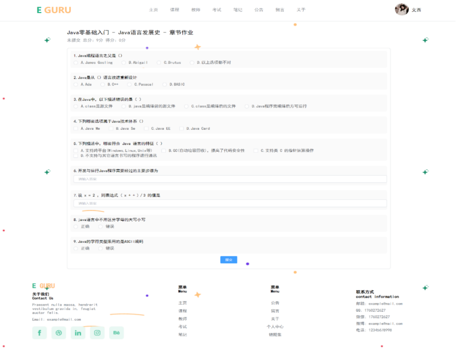Switch to the 公告 nav item
The width and height of the screenshot is (456, 351).
pyautogui.click(x=258, y=9)
